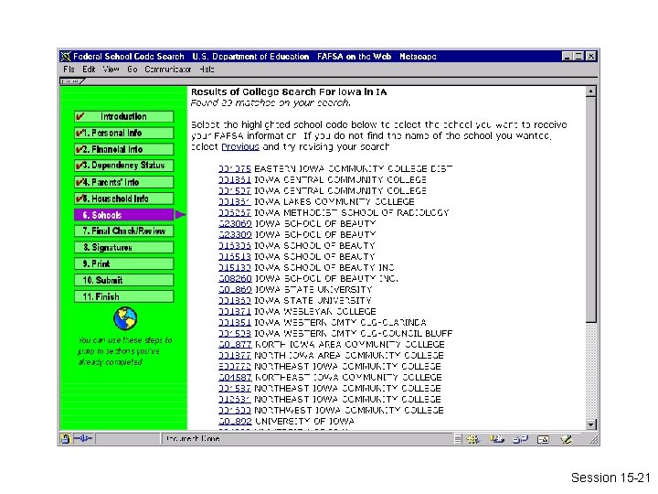Go to step 1. Personal Info

[x=123, y=133]
